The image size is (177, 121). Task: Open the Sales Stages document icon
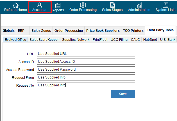click(112, 5)
